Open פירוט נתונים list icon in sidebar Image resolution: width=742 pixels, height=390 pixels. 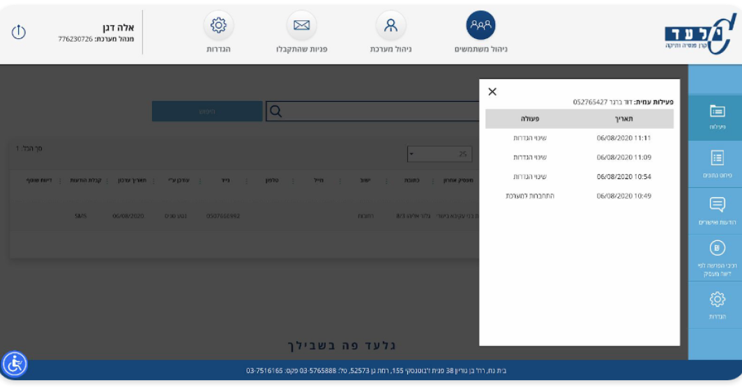(x=717, y=158)
